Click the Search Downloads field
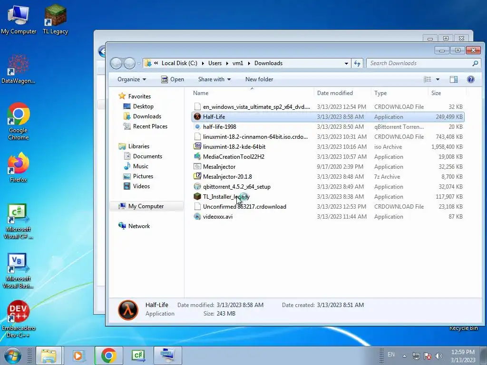The image size is (487, 365). coord(424,63)
